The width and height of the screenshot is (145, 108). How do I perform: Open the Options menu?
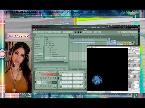(40, 26)
